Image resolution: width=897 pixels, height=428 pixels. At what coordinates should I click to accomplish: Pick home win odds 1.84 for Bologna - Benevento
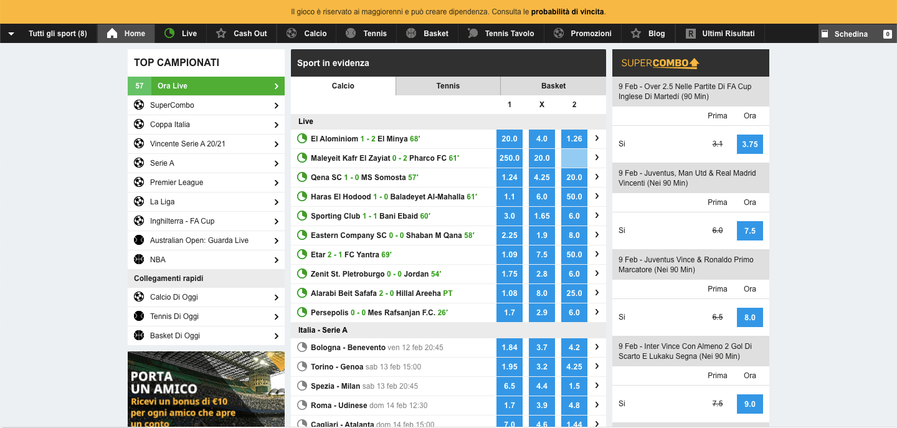510,347
